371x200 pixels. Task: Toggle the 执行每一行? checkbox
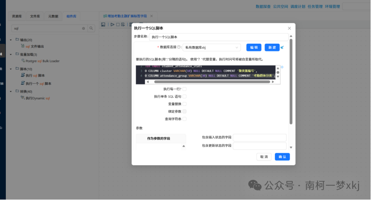[x=184, y=89]
